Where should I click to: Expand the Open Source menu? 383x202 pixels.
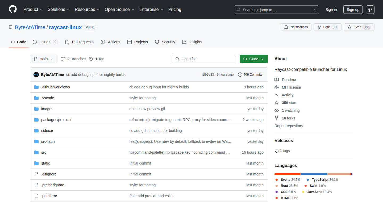119,9
